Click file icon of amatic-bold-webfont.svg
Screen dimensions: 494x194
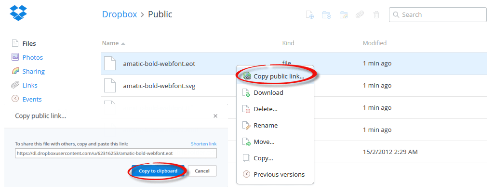(110, 85)
